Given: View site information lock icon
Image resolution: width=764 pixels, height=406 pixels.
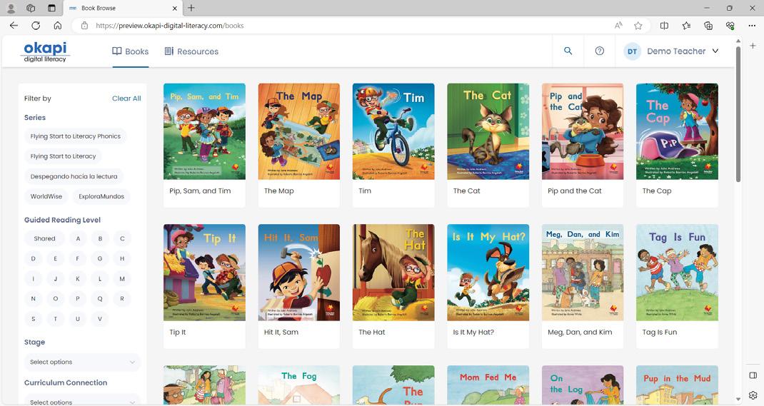Looking at the screenshot, I should pyautogui.click(x=84, y=26).
